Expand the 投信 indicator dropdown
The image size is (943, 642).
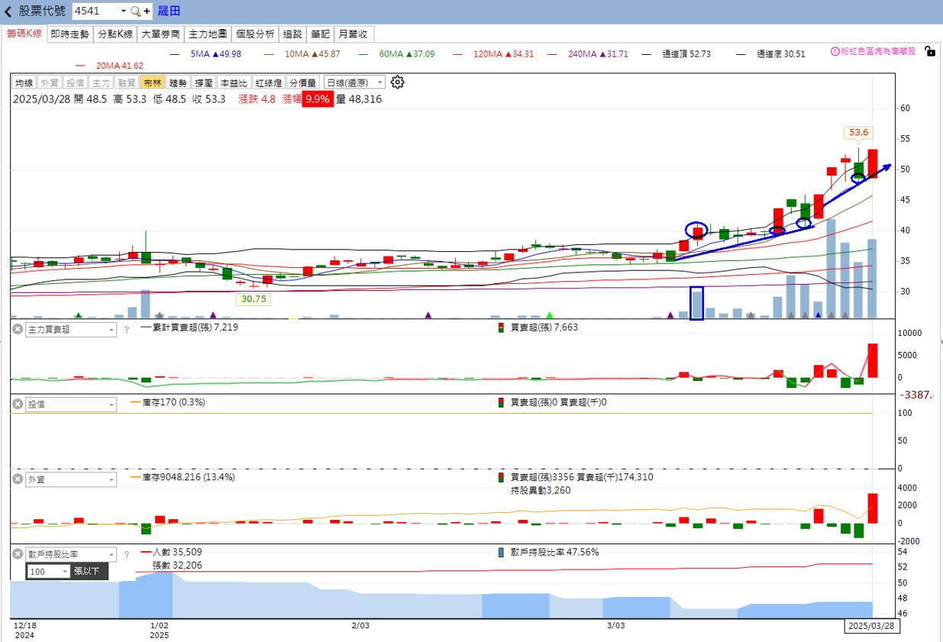point(111,405)
